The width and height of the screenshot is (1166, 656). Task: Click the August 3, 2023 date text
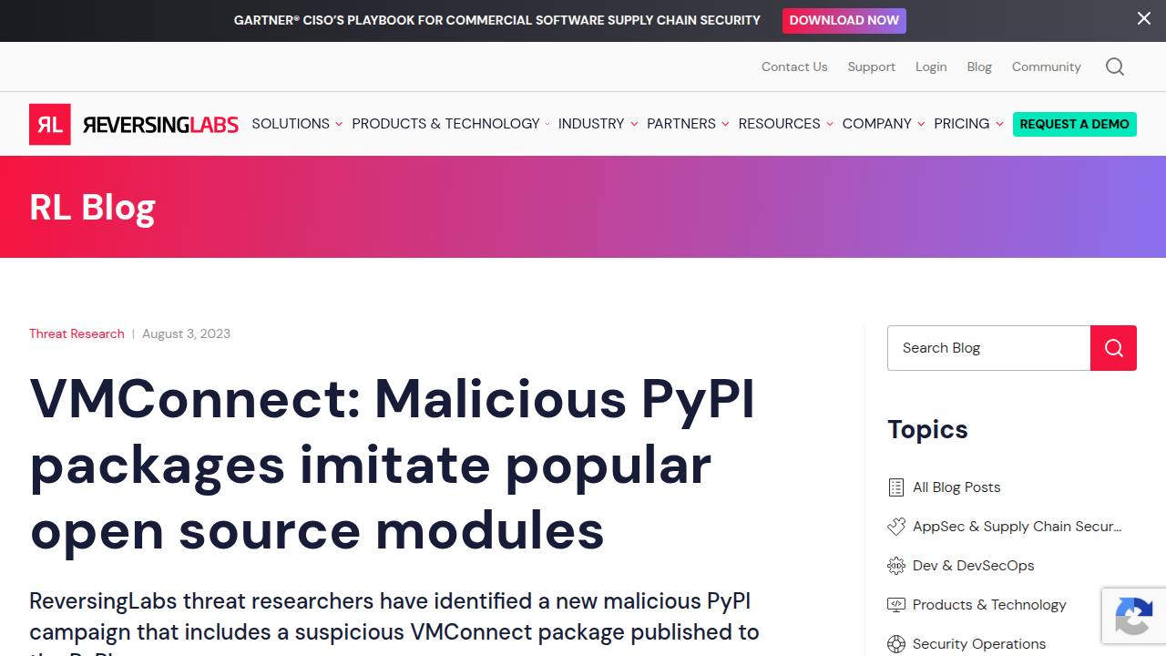pyautogui.click(x=186, y=333)
